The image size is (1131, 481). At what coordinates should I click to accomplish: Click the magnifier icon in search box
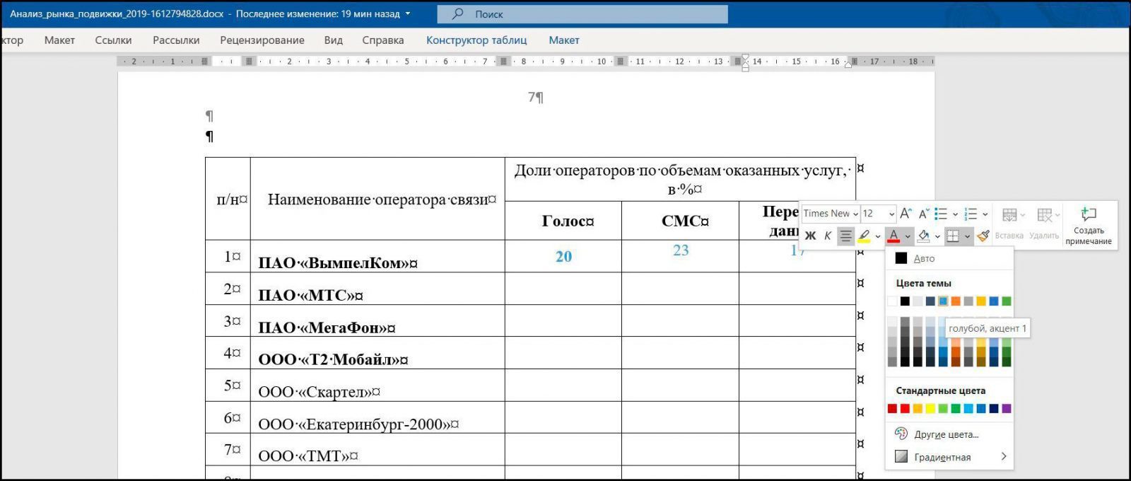coord(458,13)
